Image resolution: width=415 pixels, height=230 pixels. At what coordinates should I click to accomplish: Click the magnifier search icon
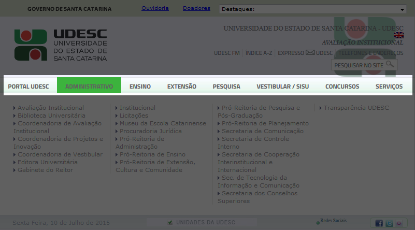[390, 64]
